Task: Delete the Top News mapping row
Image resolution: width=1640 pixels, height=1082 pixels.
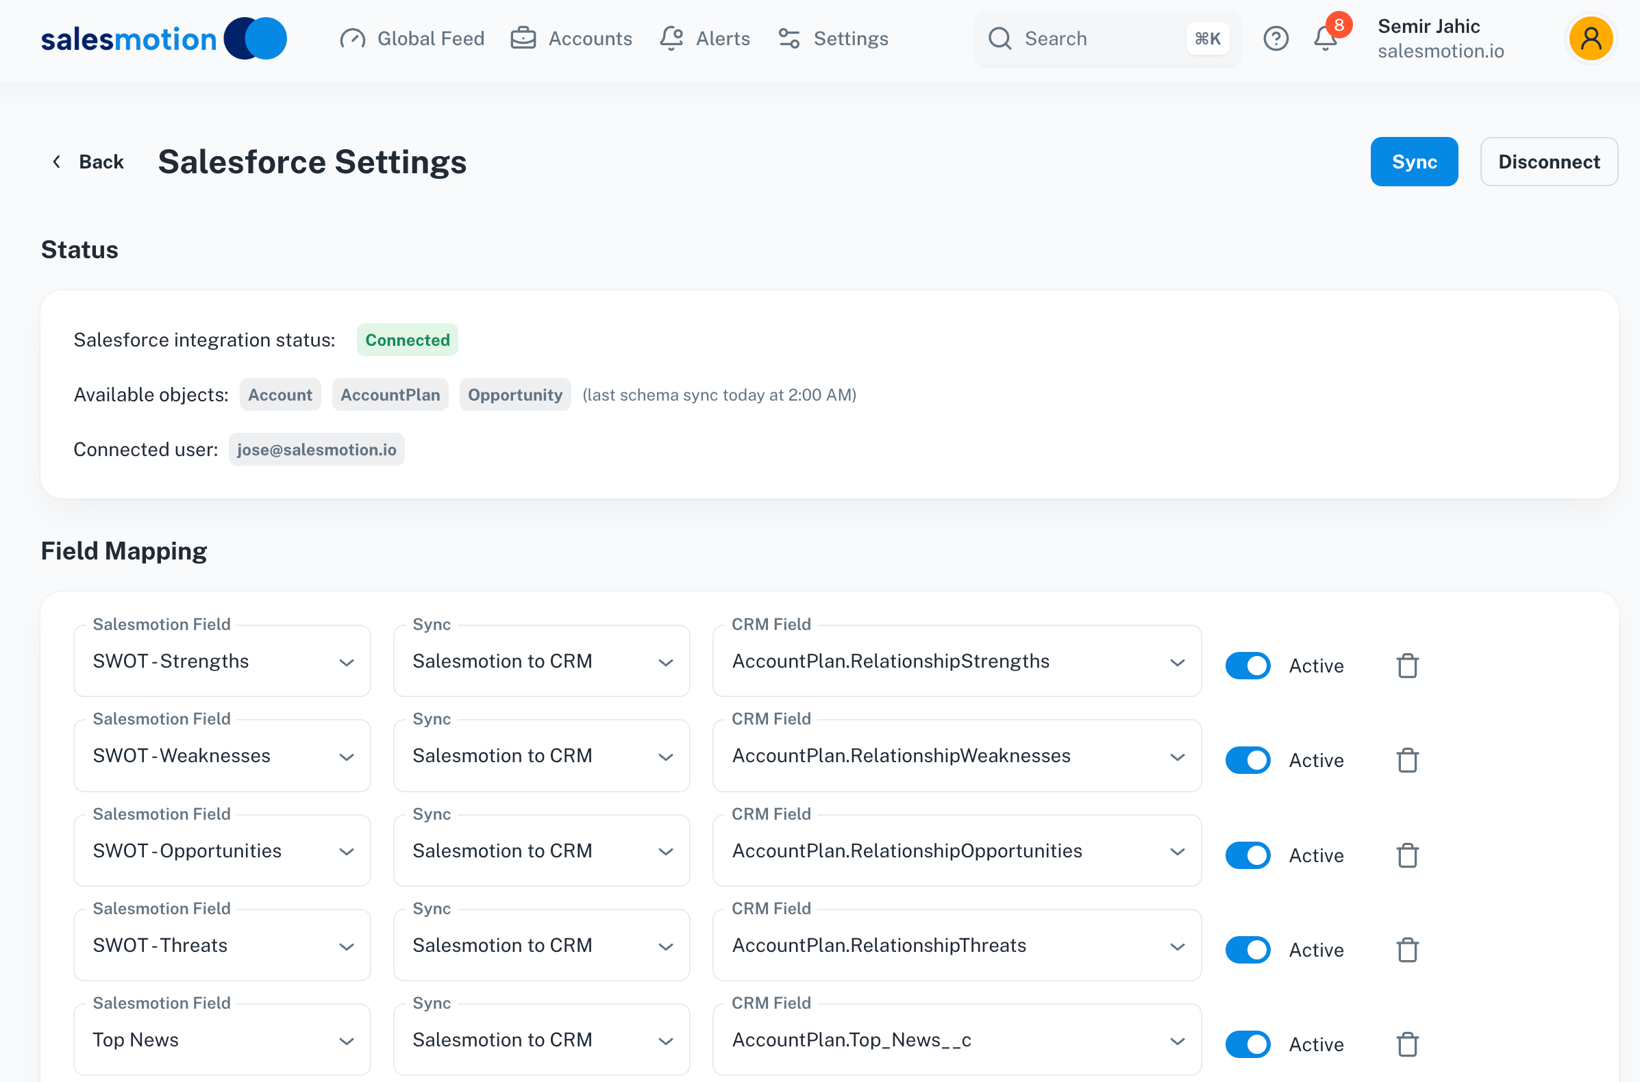Action: [x=1407, y=1045]
